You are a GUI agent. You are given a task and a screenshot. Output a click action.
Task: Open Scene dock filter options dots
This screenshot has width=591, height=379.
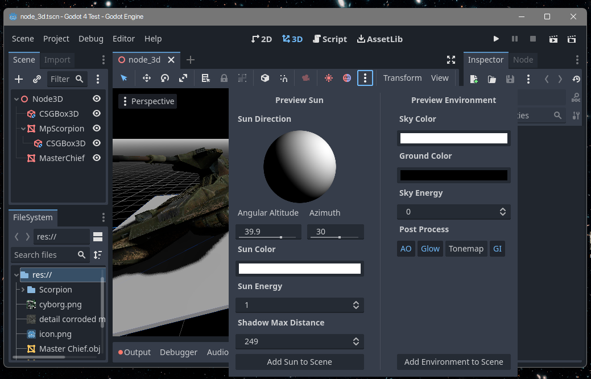pos(98,79)
